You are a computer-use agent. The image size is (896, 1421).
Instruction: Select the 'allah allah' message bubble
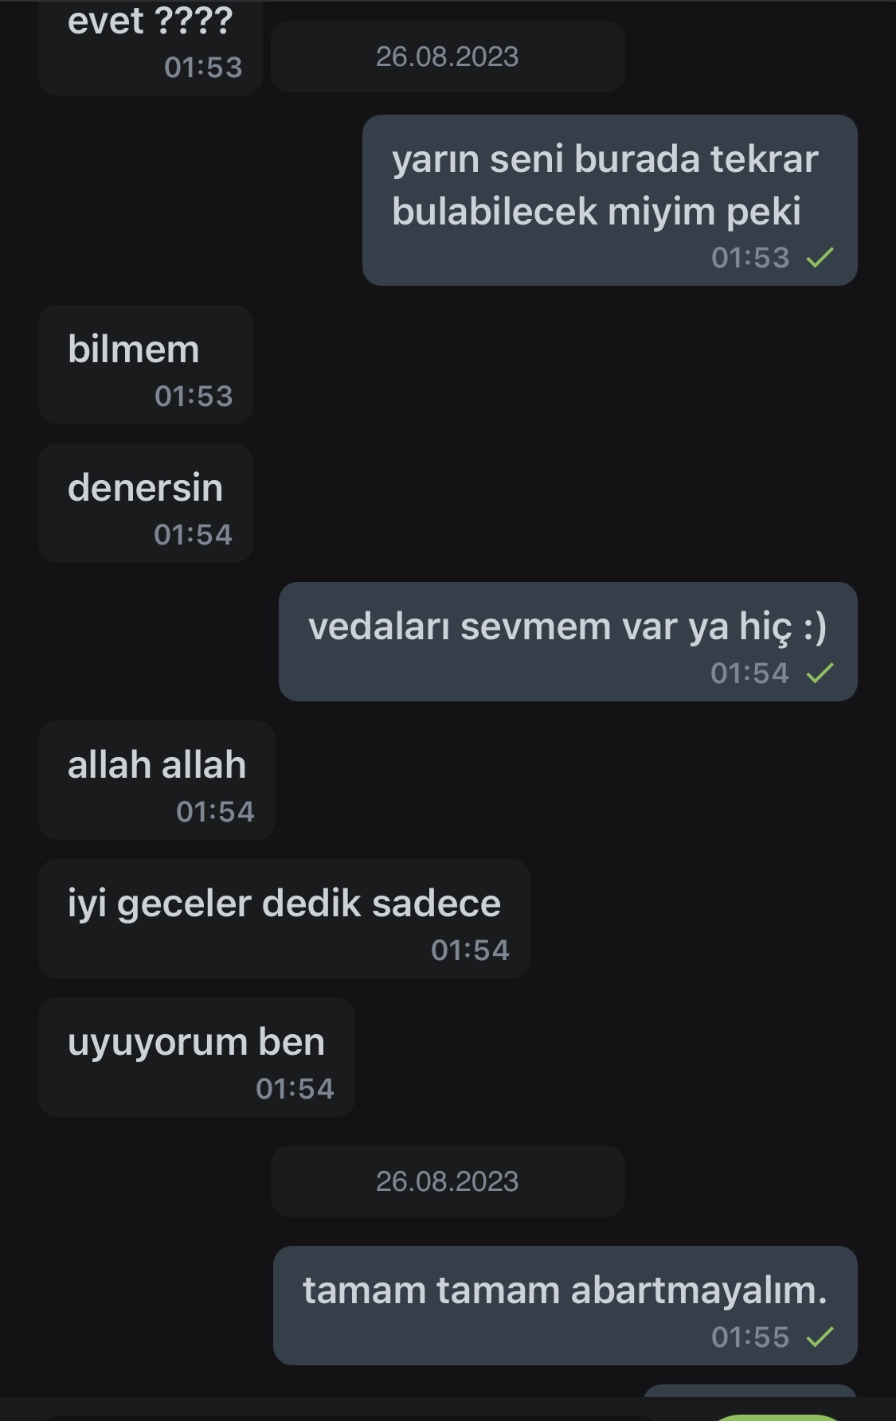157,780
